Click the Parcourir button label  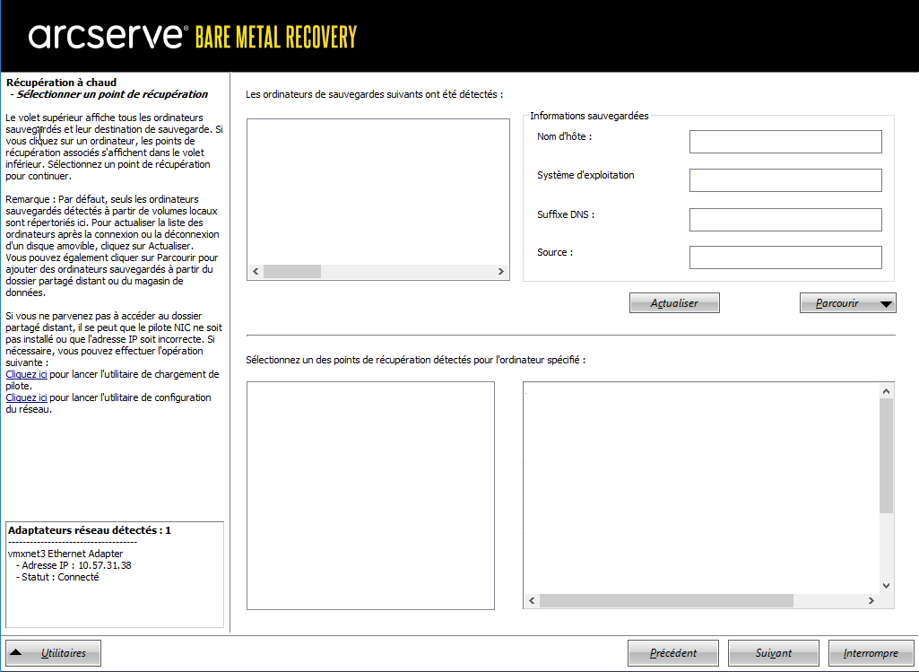pyautogui.click(x=837, y=303)
